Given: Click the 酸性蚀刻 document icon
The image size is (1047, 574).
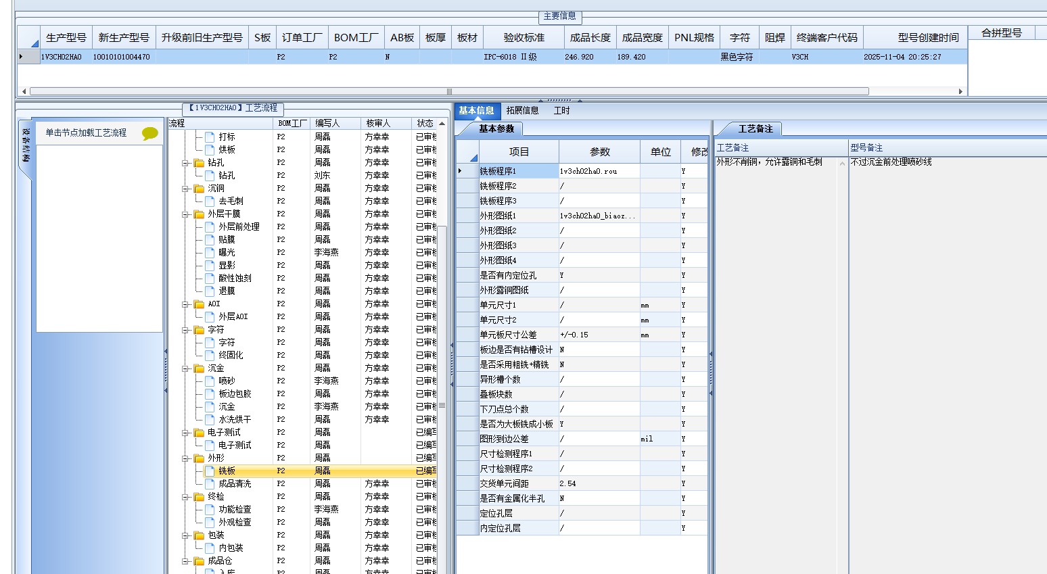Looking at the screenshot, I should (210, 278).
